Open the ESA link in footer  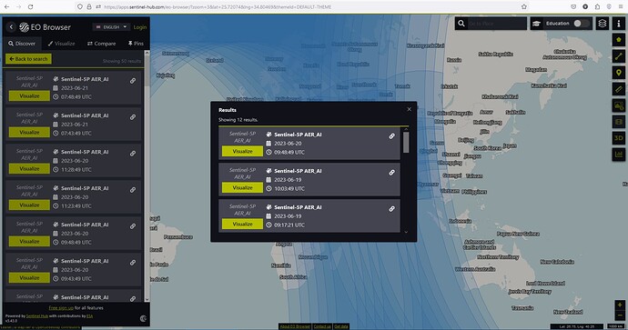pos(90,316)
